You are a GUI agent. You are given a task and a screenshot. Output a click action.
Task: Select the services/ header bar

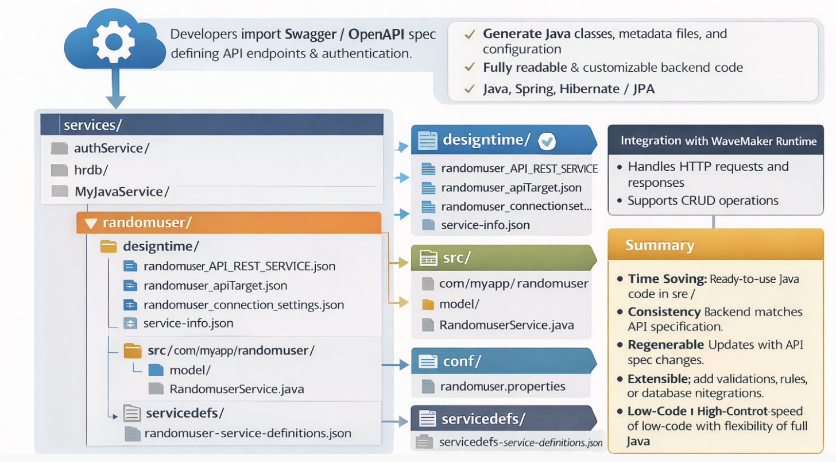211,125
